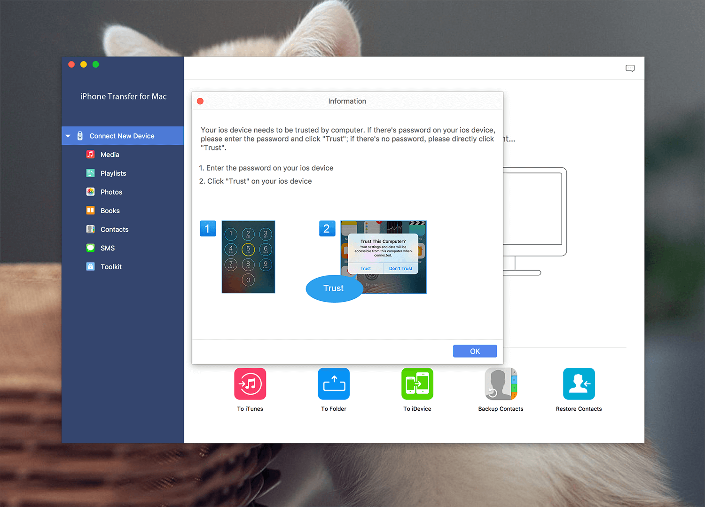Click the Backup Contacts icon
The image size is (705, 507).
coord(501,384)
